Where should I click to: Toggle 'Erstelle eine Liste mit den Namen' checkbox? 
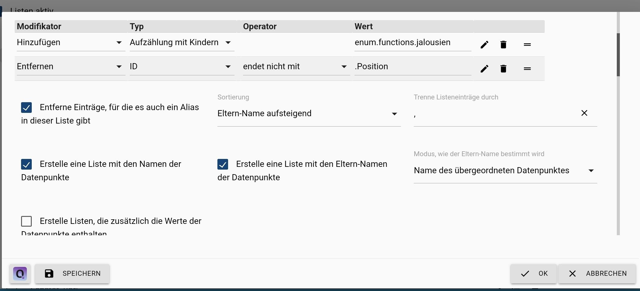(27, 164)
